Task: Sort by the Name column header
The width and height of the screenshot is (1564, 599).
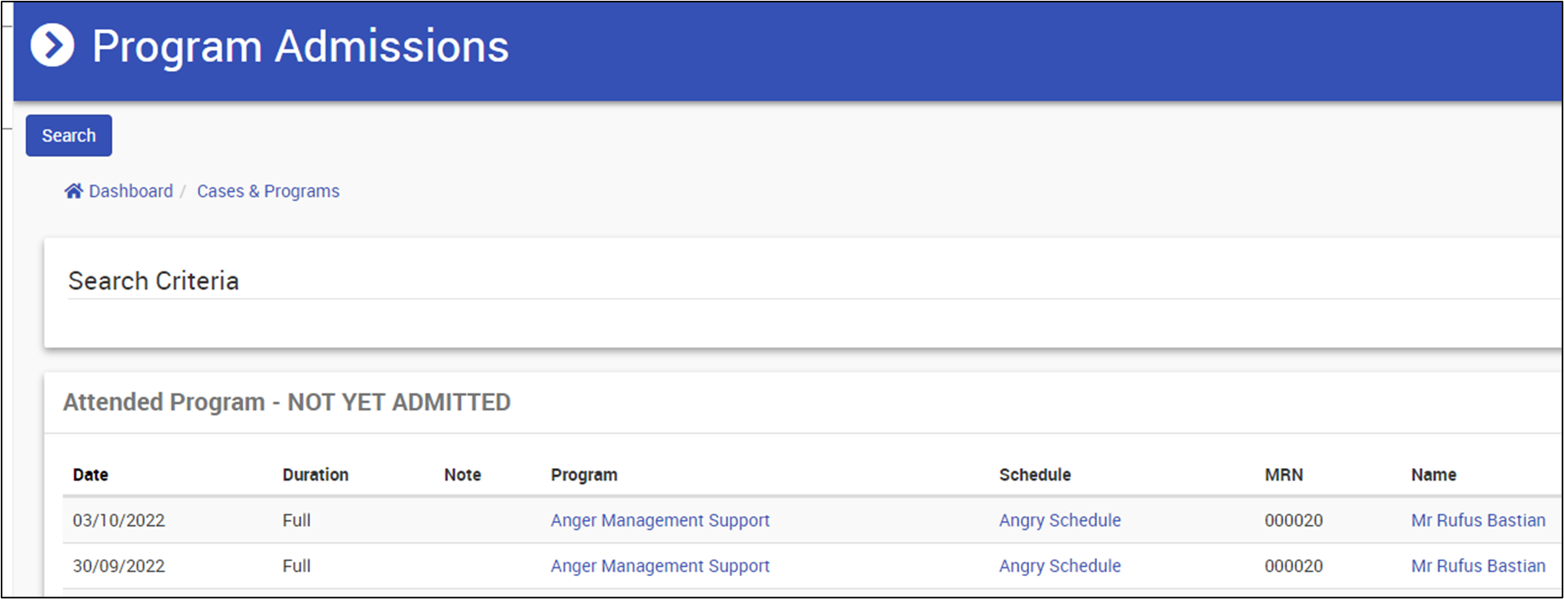Action: pyautogui.click(x=1434, y=475)
